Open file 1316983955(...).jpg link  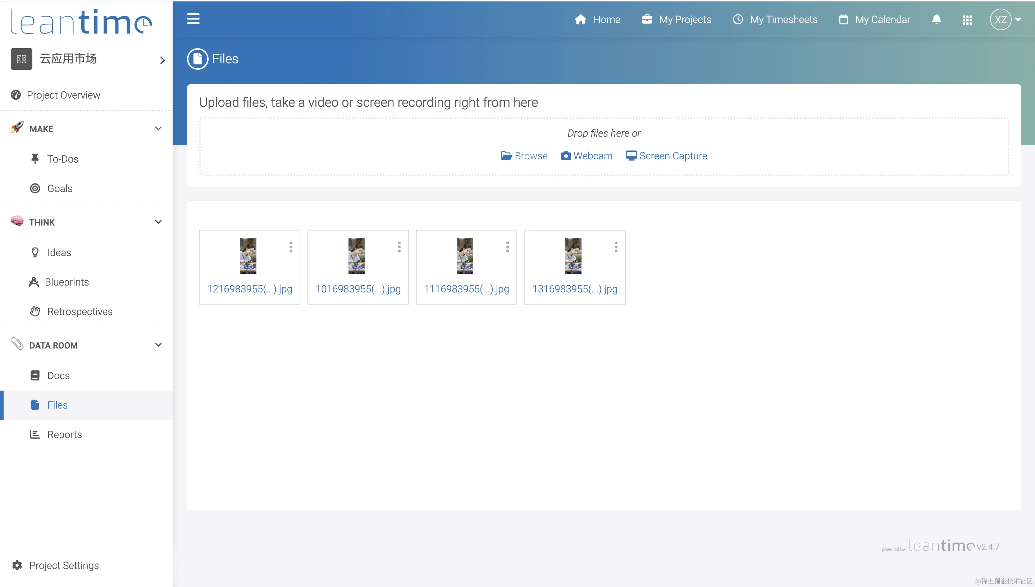[x=575, y=289]
